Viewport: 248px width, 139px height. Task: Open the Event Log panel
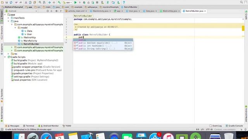[x=215, y=126]
